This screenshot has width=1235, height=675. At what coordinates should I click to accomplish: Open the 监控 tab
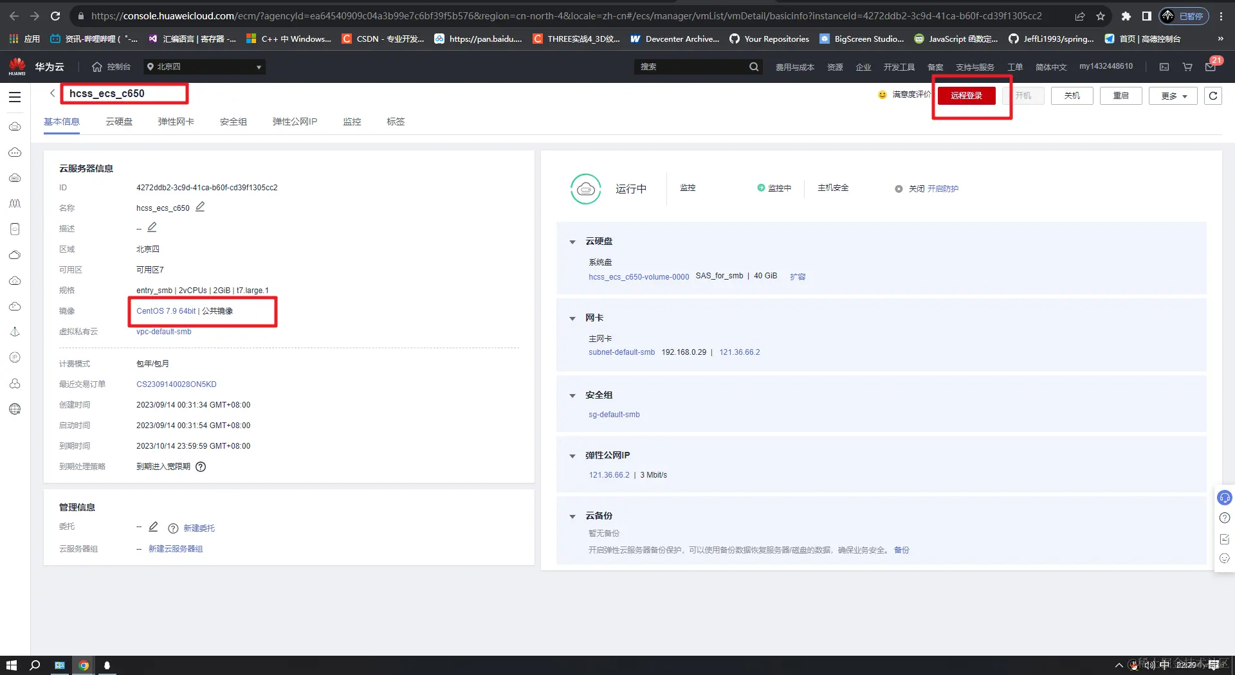click(352, 122)
